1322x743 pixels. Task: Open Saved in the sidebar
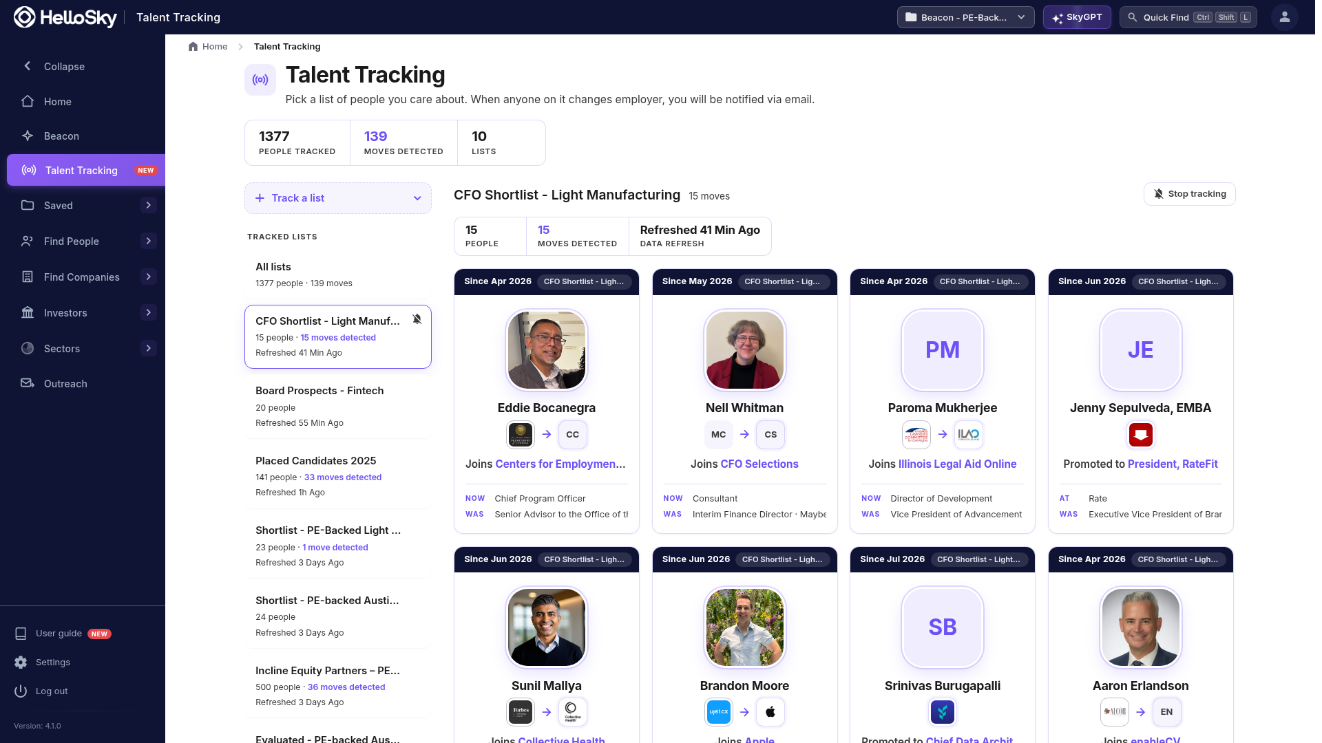click(59, 205)
